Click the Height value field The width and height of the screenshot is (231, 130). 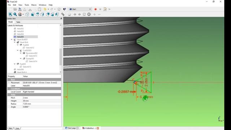[x=42, y=101]
